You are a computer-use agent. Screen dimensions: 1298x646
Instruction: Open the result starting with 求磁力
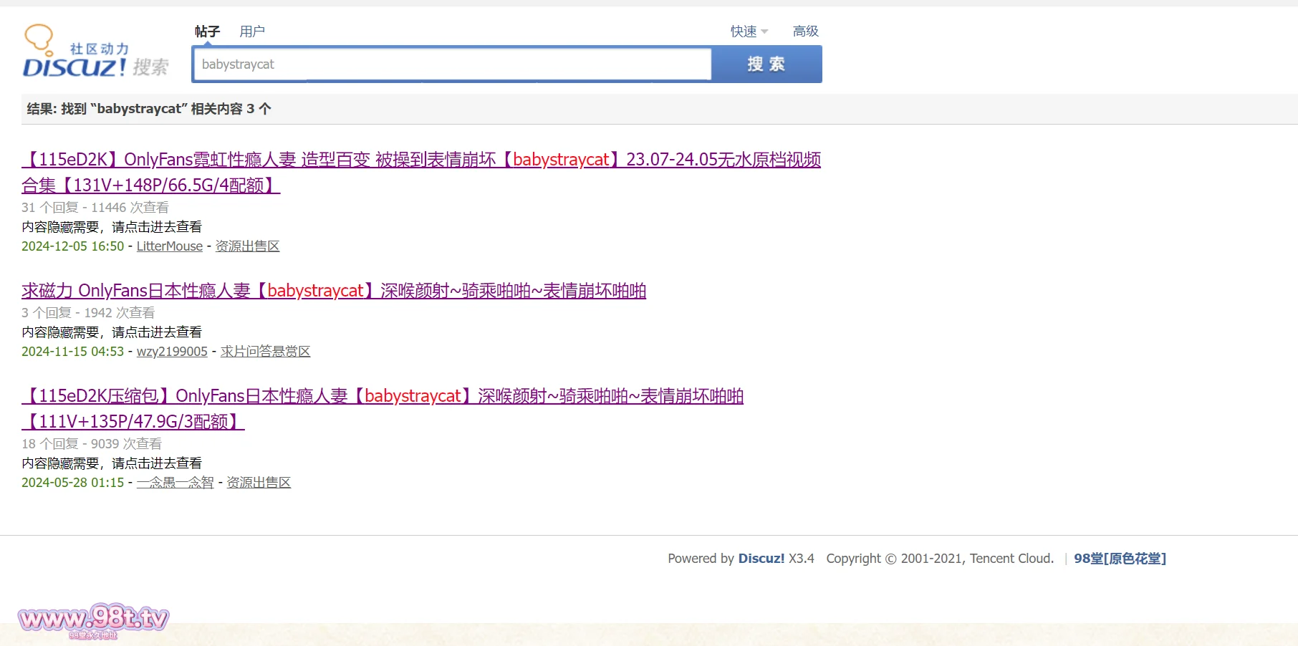click(x=333, y=291)
